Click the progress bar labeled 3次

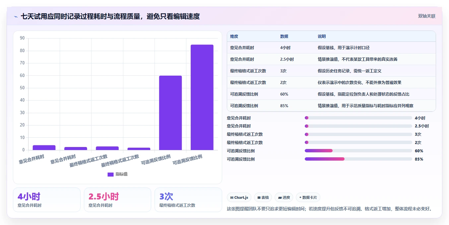coord(358,134)
